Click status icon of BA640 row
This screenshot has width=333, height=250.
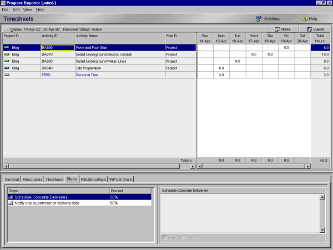pos(7,68)
